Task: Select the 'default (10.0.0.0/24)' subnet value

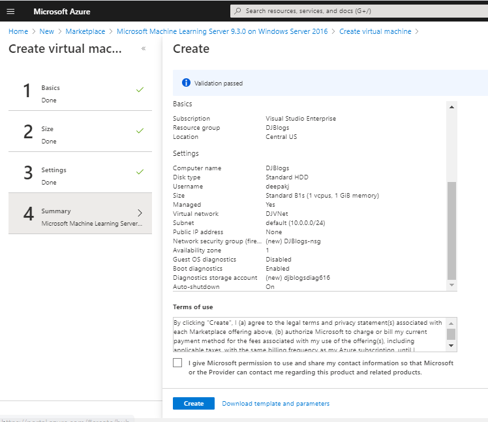Action: (295, 223)
